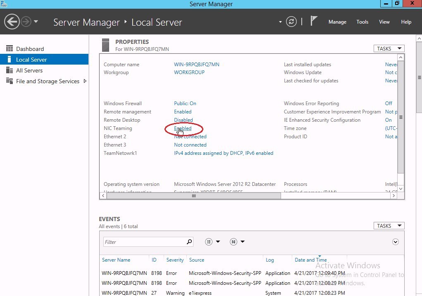Viewport: 422px width, 296px height.
Task: Select the Dashboard icon in the sidebar
Action: point(9,48)
